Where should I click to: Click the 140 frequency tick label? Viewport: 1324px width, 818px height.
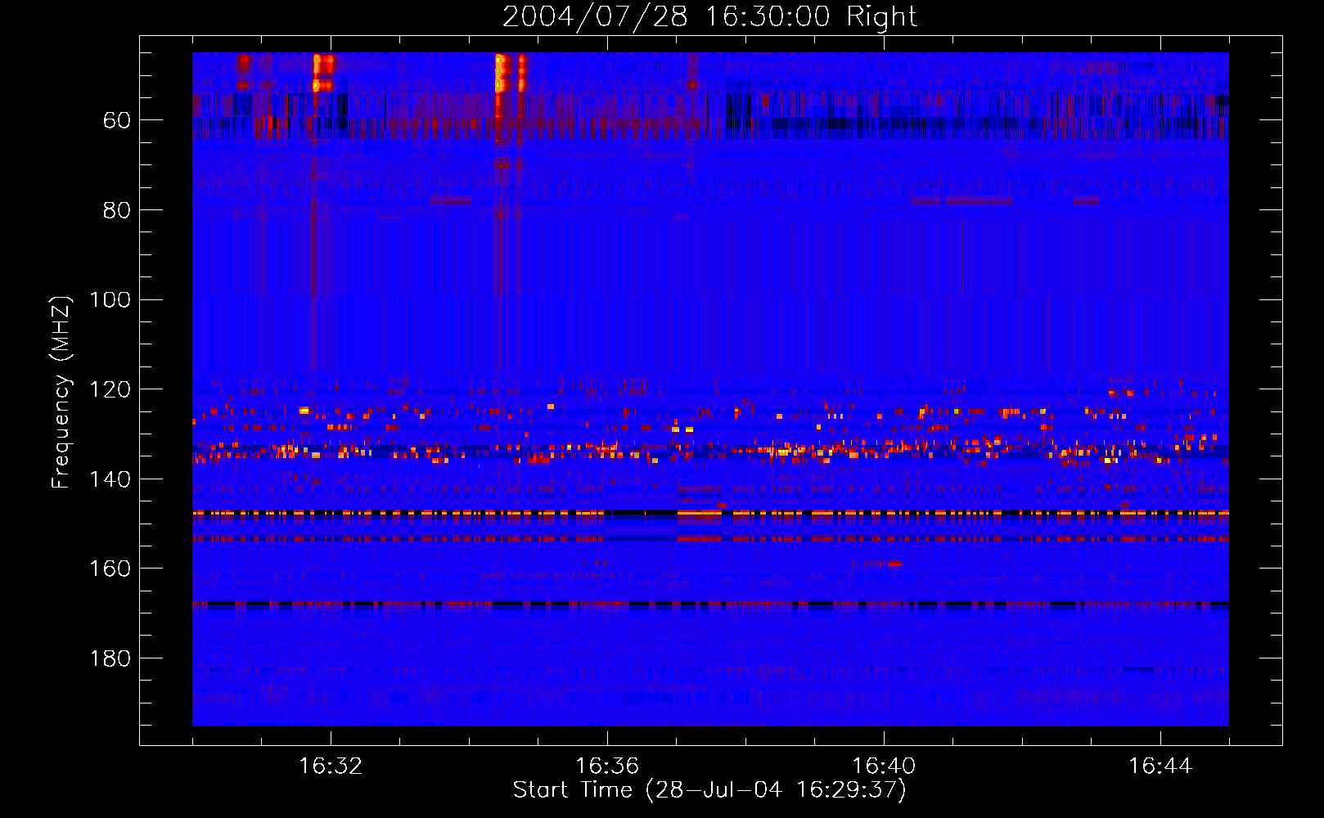(110, 479)
